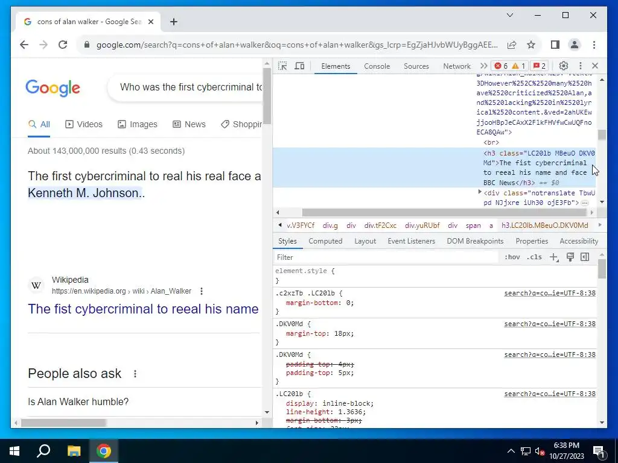Open the Wikipedia result options menu
618x463 pixels.
click(202, 291)
